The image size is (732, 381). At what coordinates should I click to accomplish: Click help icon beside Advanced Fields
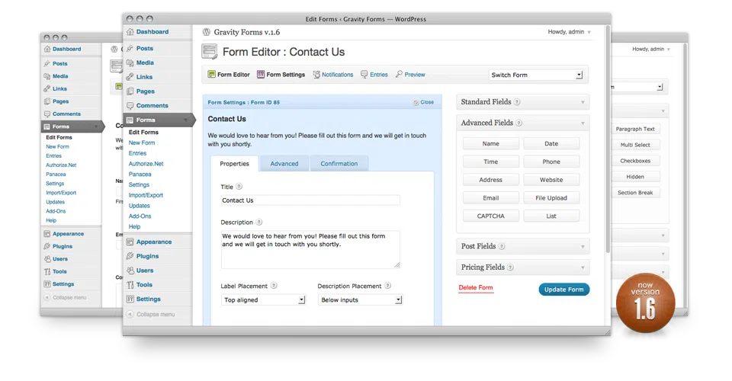519,123
